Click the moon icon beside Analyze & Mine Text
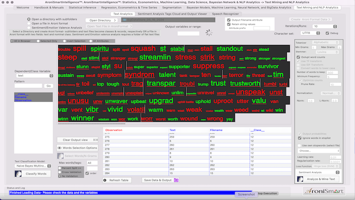 [300, 179]
